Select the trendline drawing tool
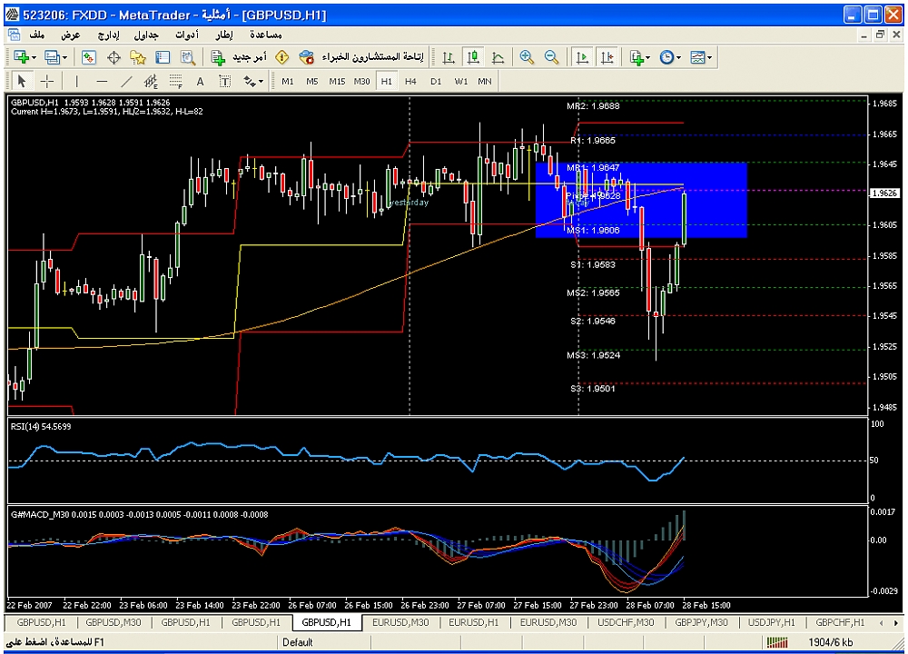Image resolution: width=908 pixels, height=654 pixels. pos(126,82)
